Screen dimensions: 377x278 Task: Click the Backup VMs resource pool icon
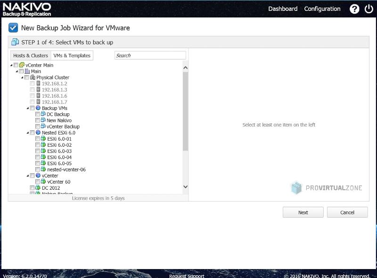[x=38, y=108]
